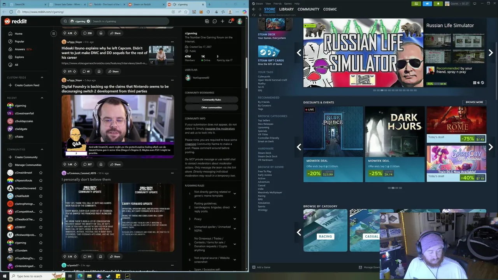Open Steam notifications bell icon
This screenshot has height=280, width=498.
pyautogui.click(x=438, y=3)
